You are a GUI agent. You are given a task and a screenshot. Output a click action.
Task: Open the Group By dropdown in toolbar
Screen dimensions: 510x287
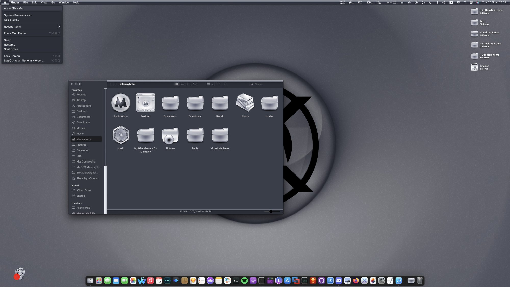(210, 84)
